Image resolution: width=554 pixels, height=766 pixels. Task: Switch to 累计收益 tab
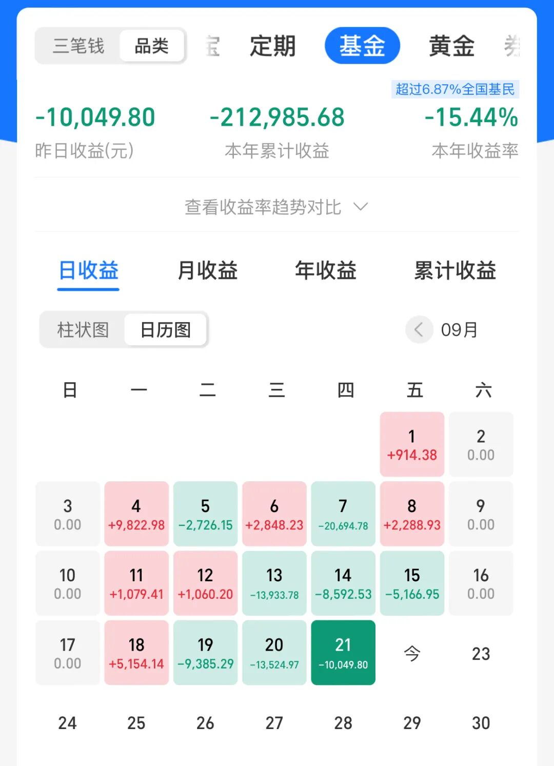[455, 271]
